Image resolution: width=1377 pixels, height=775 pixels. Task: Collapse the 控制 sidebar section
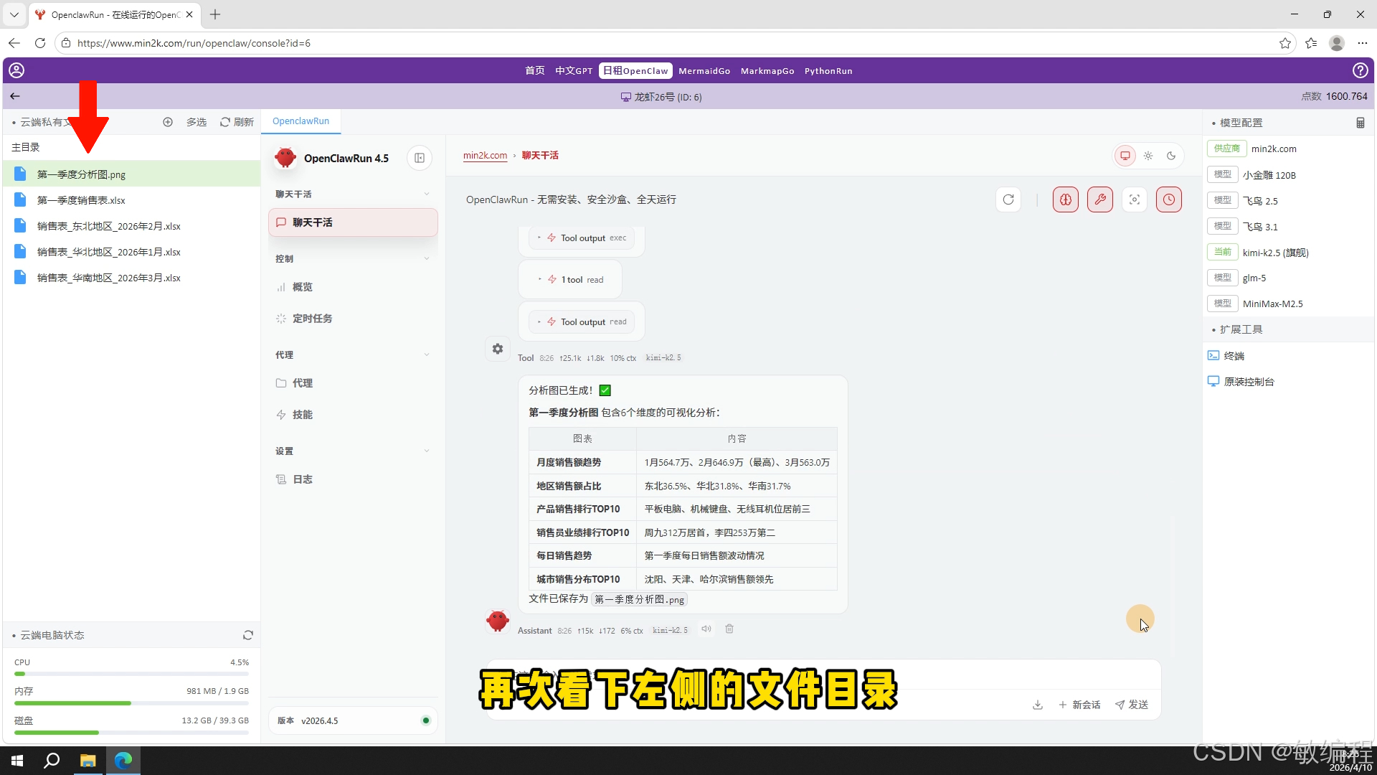pyautogui.click(x=427, y=259)
